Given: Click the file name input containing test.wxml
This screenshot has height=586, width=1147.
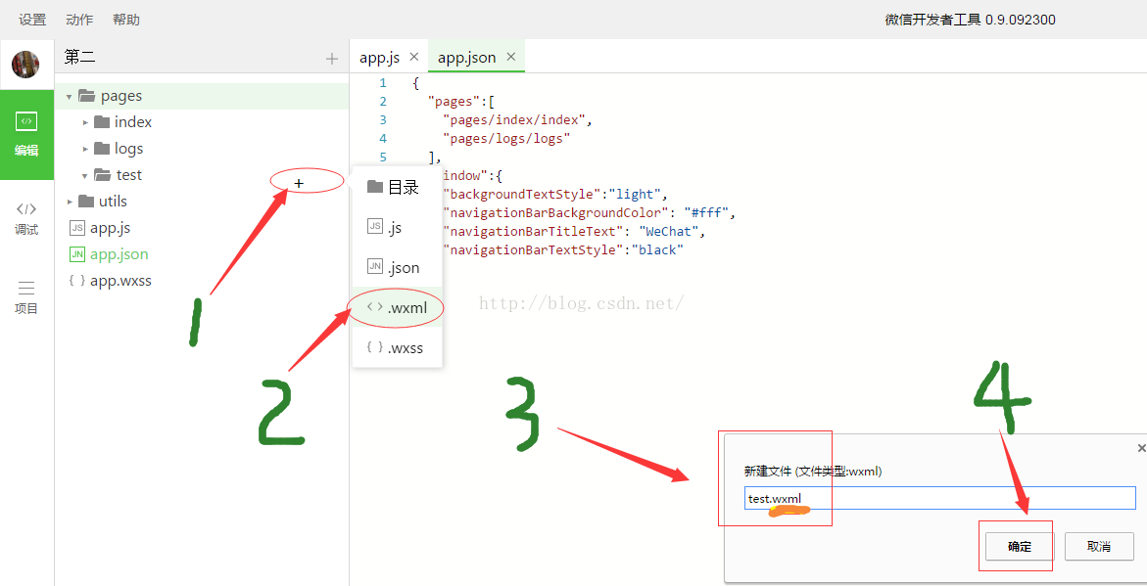Looking at the screenshot, I should tap(938, 499).
